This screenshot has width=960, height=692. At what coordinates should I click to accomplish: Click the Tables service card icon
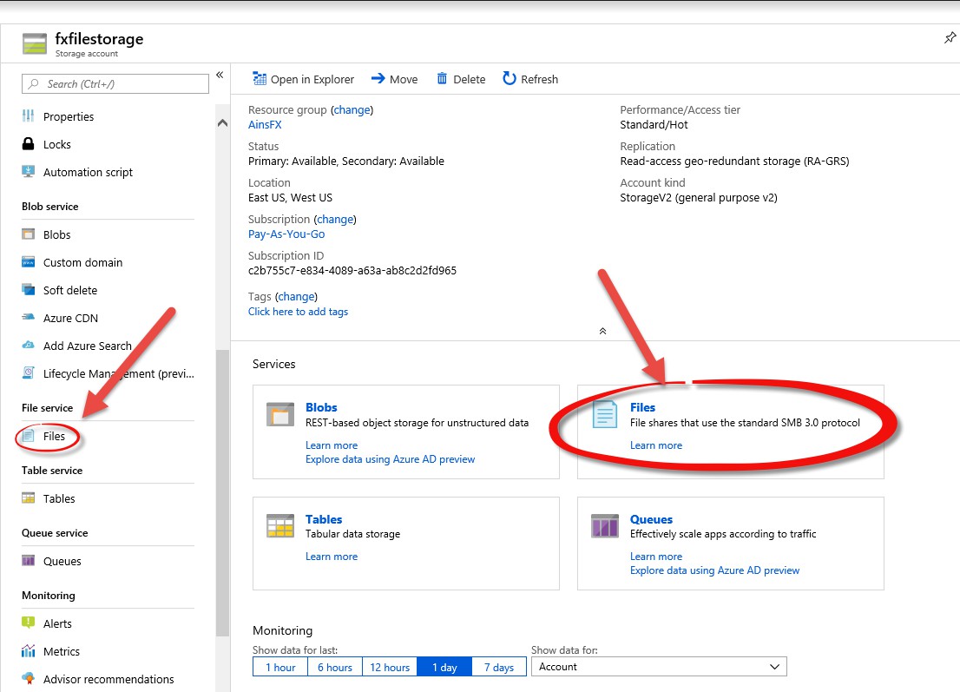pos(280,526)
